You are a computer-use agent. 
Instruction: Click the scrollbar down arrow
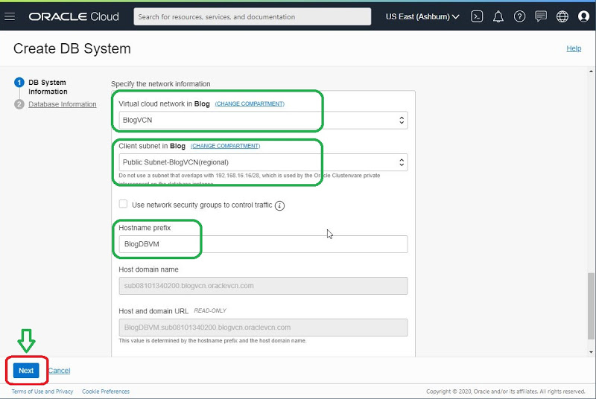pos(591,352)
